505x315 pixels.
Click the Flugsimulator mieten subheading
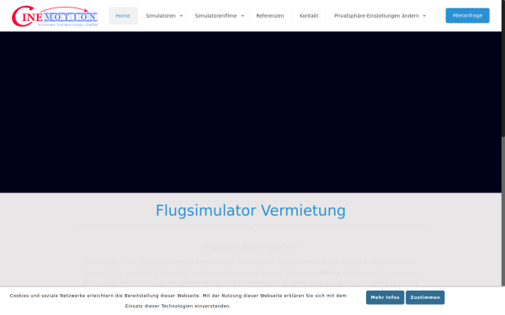click(x=251, y=247)
